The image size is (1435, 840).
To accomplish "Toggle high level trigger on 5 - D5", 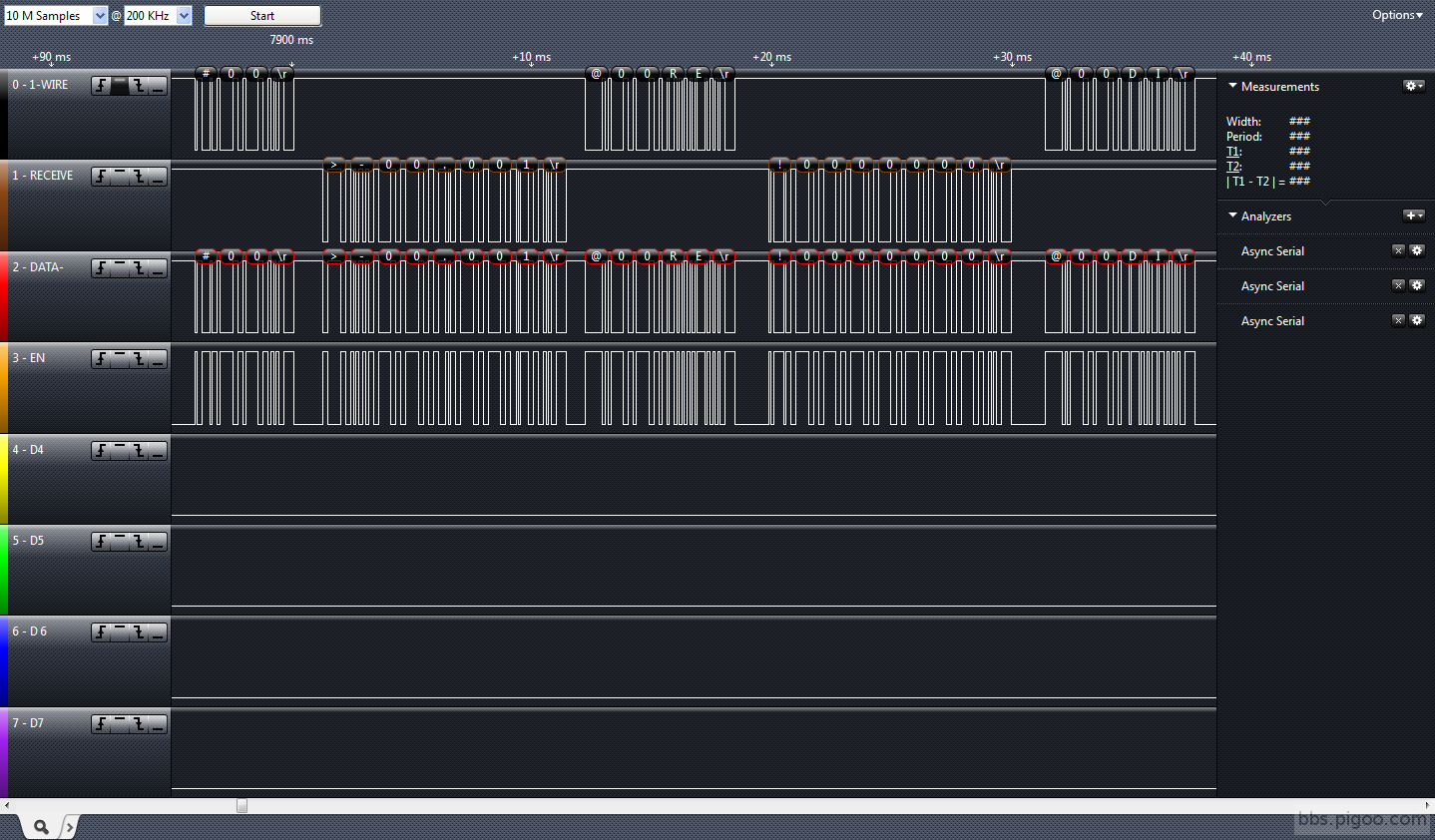I will coord(120,542).
